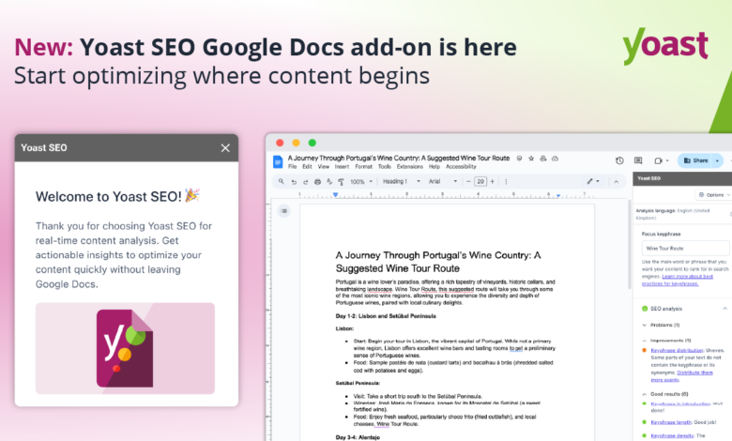Image resolution: width=732 pixels, height=441 pixels.
Task: Click the spell check toolbar icon
Action: (329, 181)
